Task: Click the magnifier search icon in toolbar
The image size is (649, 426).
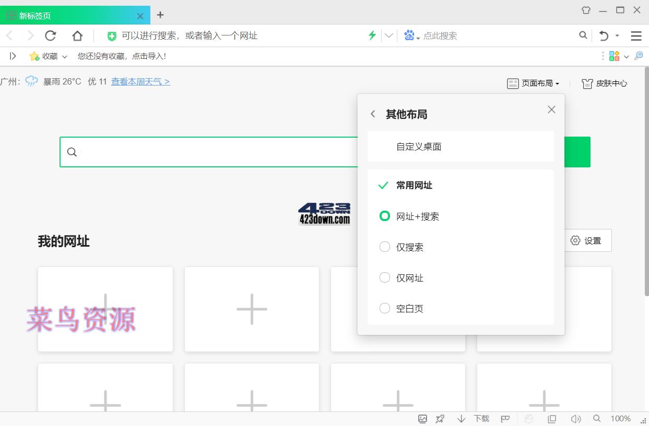Action: (583, 35)
